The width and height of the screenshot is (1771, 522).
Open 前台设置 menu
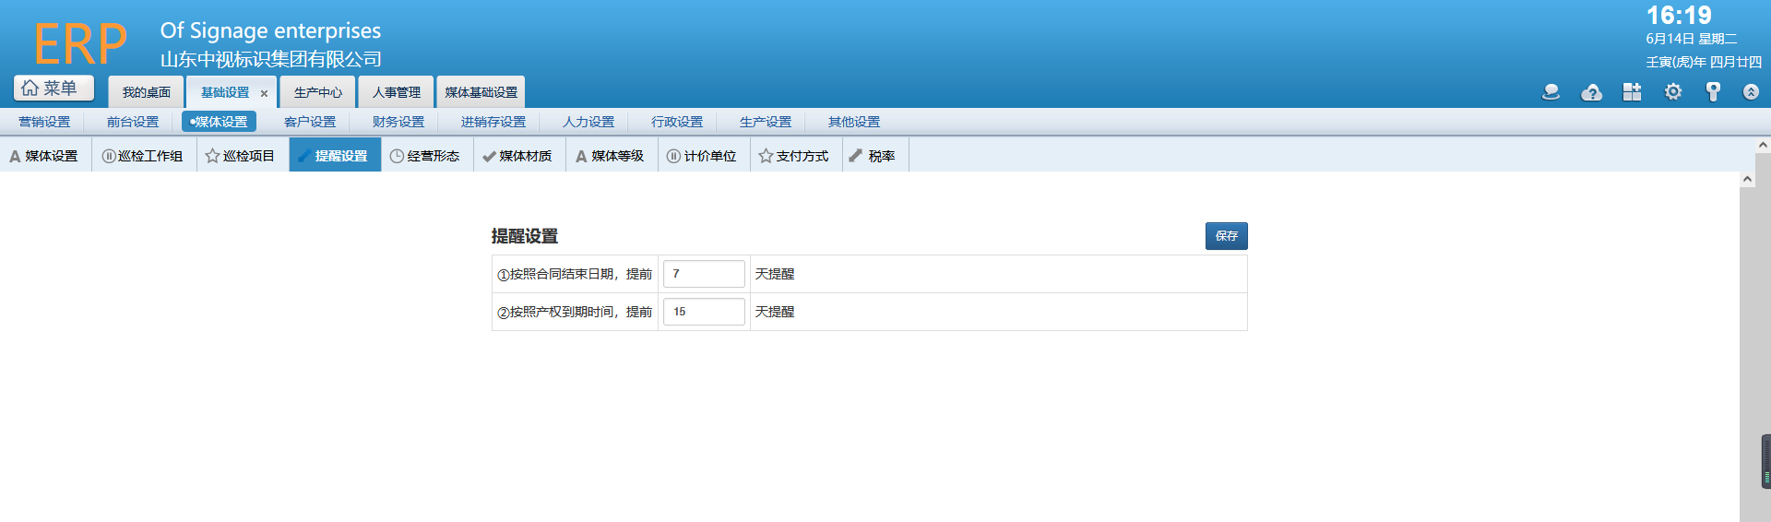[133, 122]
